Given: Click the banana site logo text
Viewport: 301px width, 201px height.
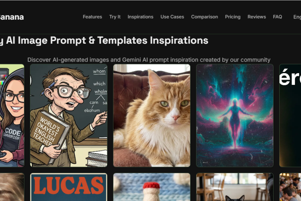Looking at the screenshot, I should pyautogui.click(x=12, y=17).
